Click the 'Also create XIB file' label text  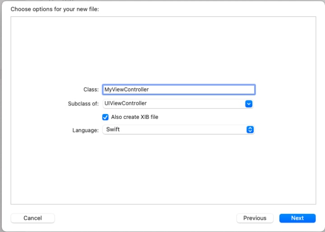(135, 117)
